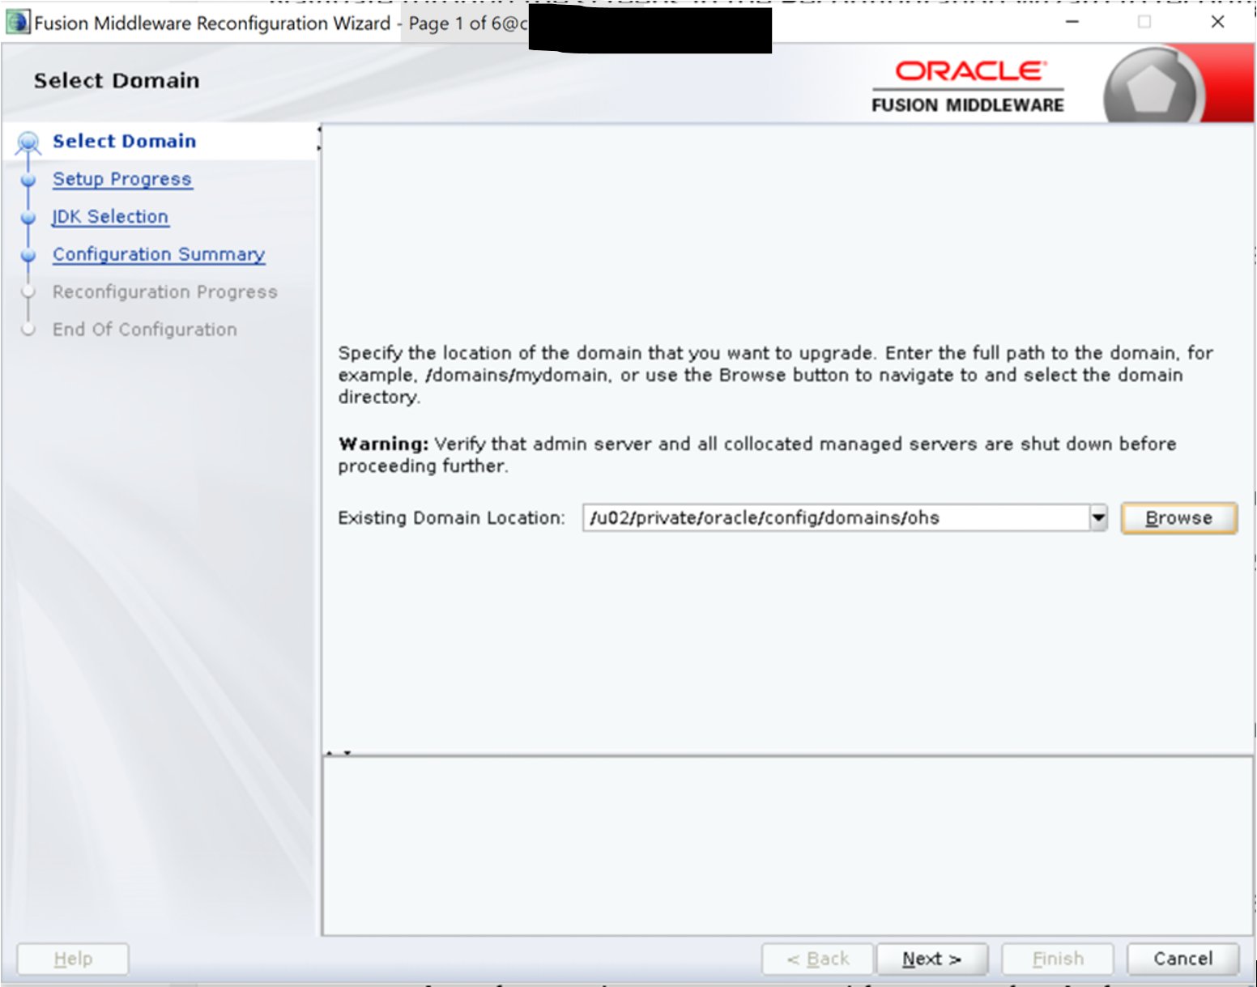Close the Reconfiguration Wizard window
The width and height of the screenshot is (1257, 987).
(1217, 22)
